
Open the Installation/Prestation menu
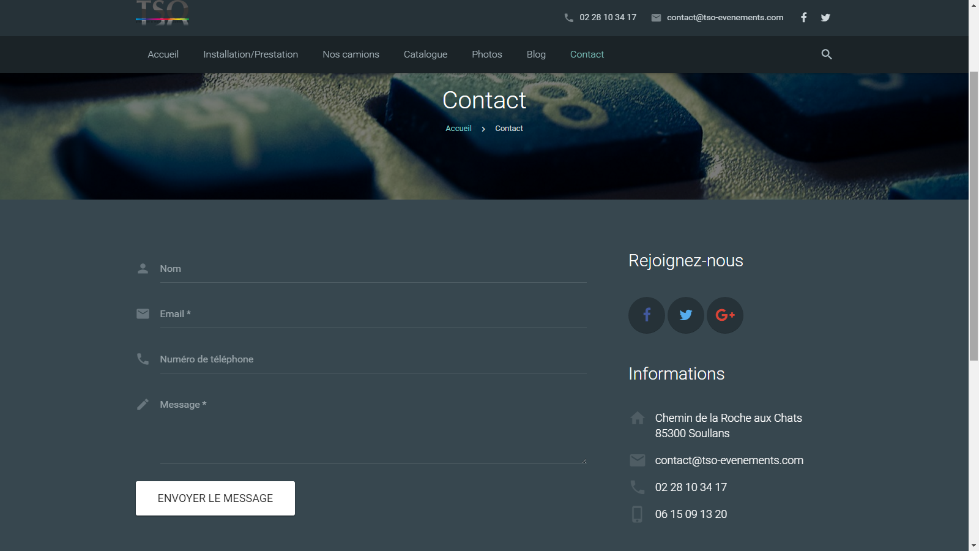pos(250,54)
